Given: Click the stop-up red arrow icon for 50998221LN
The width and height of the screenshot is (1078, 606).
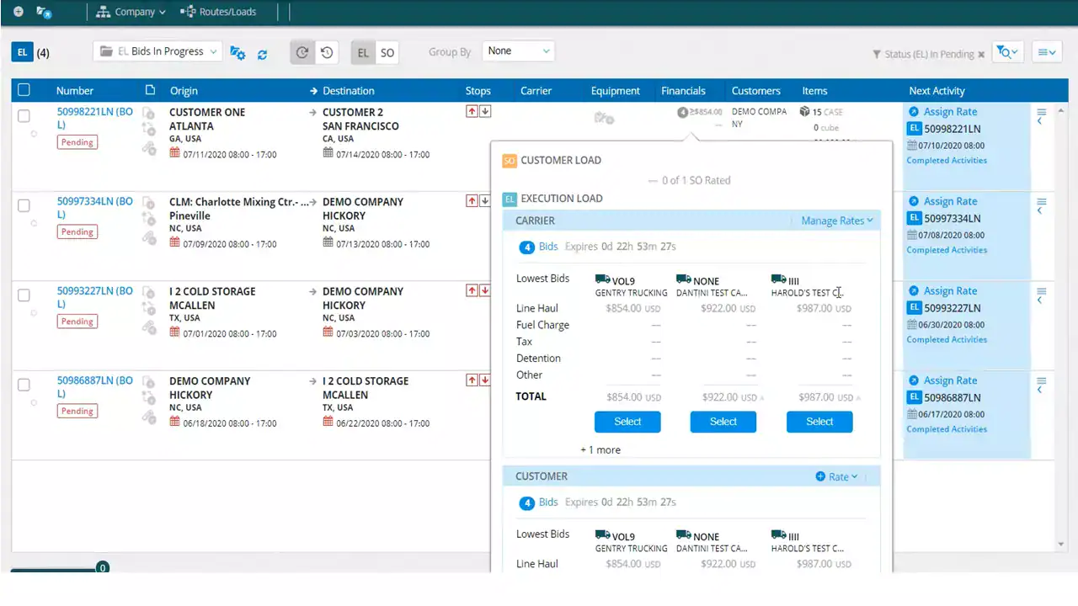Looking at the screenshot, I should click(472, 111).
